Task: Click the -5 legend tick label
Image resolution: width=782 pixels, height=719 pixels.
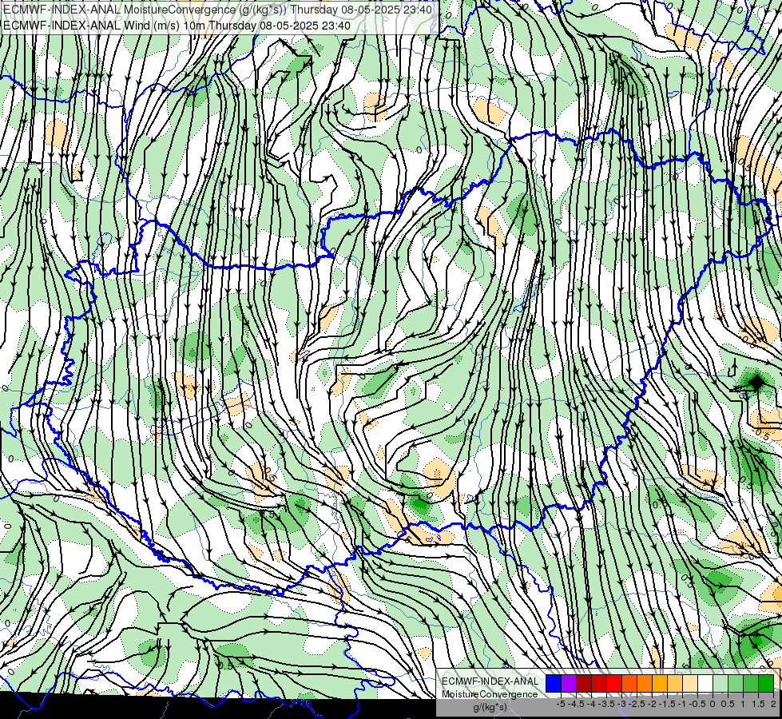Action: [561, 704]
